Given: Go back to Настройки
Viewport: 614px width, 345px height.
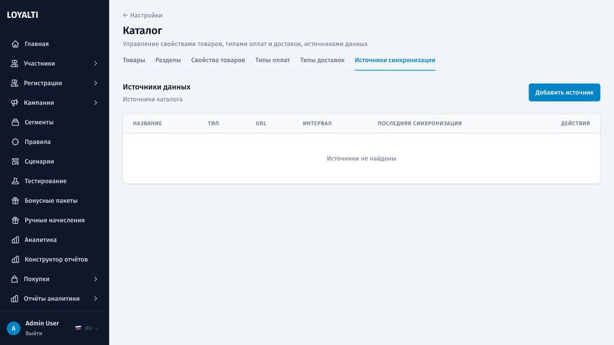Looking at the screenshot, I should coord(143,15).
